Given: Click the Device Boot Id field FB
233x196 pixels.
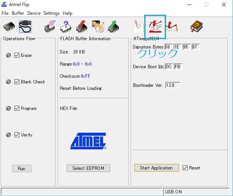Looking at the screenshot, I should [x=178, y=66].
